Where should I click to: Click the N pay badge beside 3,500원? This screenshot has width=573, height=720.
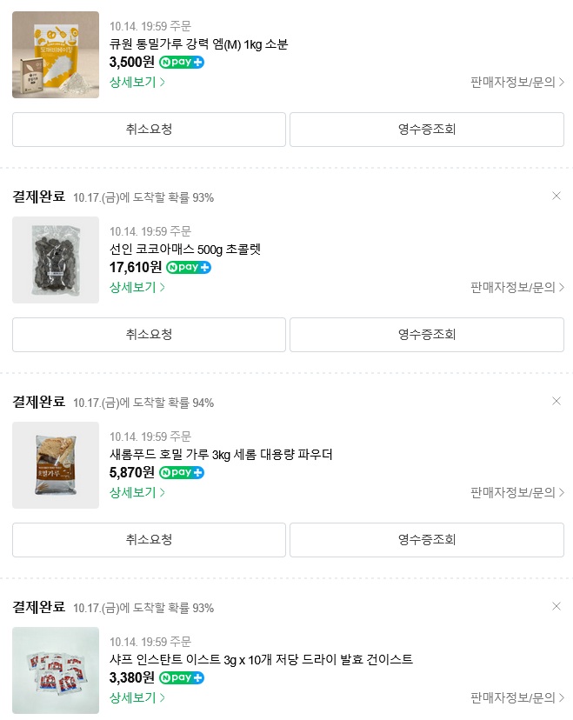pos(182,63)
